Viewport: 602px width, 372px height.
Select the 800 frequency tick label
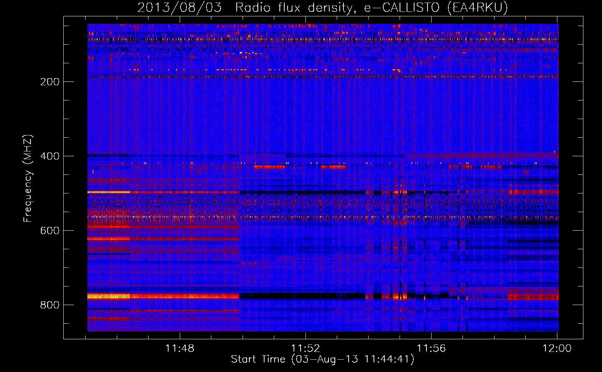[50, 305]
